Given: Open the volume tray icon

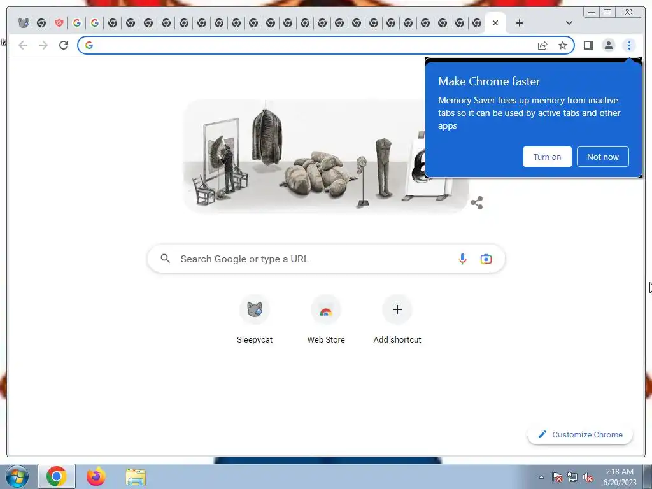Looking at the screenshot, I should pos(588,477).
